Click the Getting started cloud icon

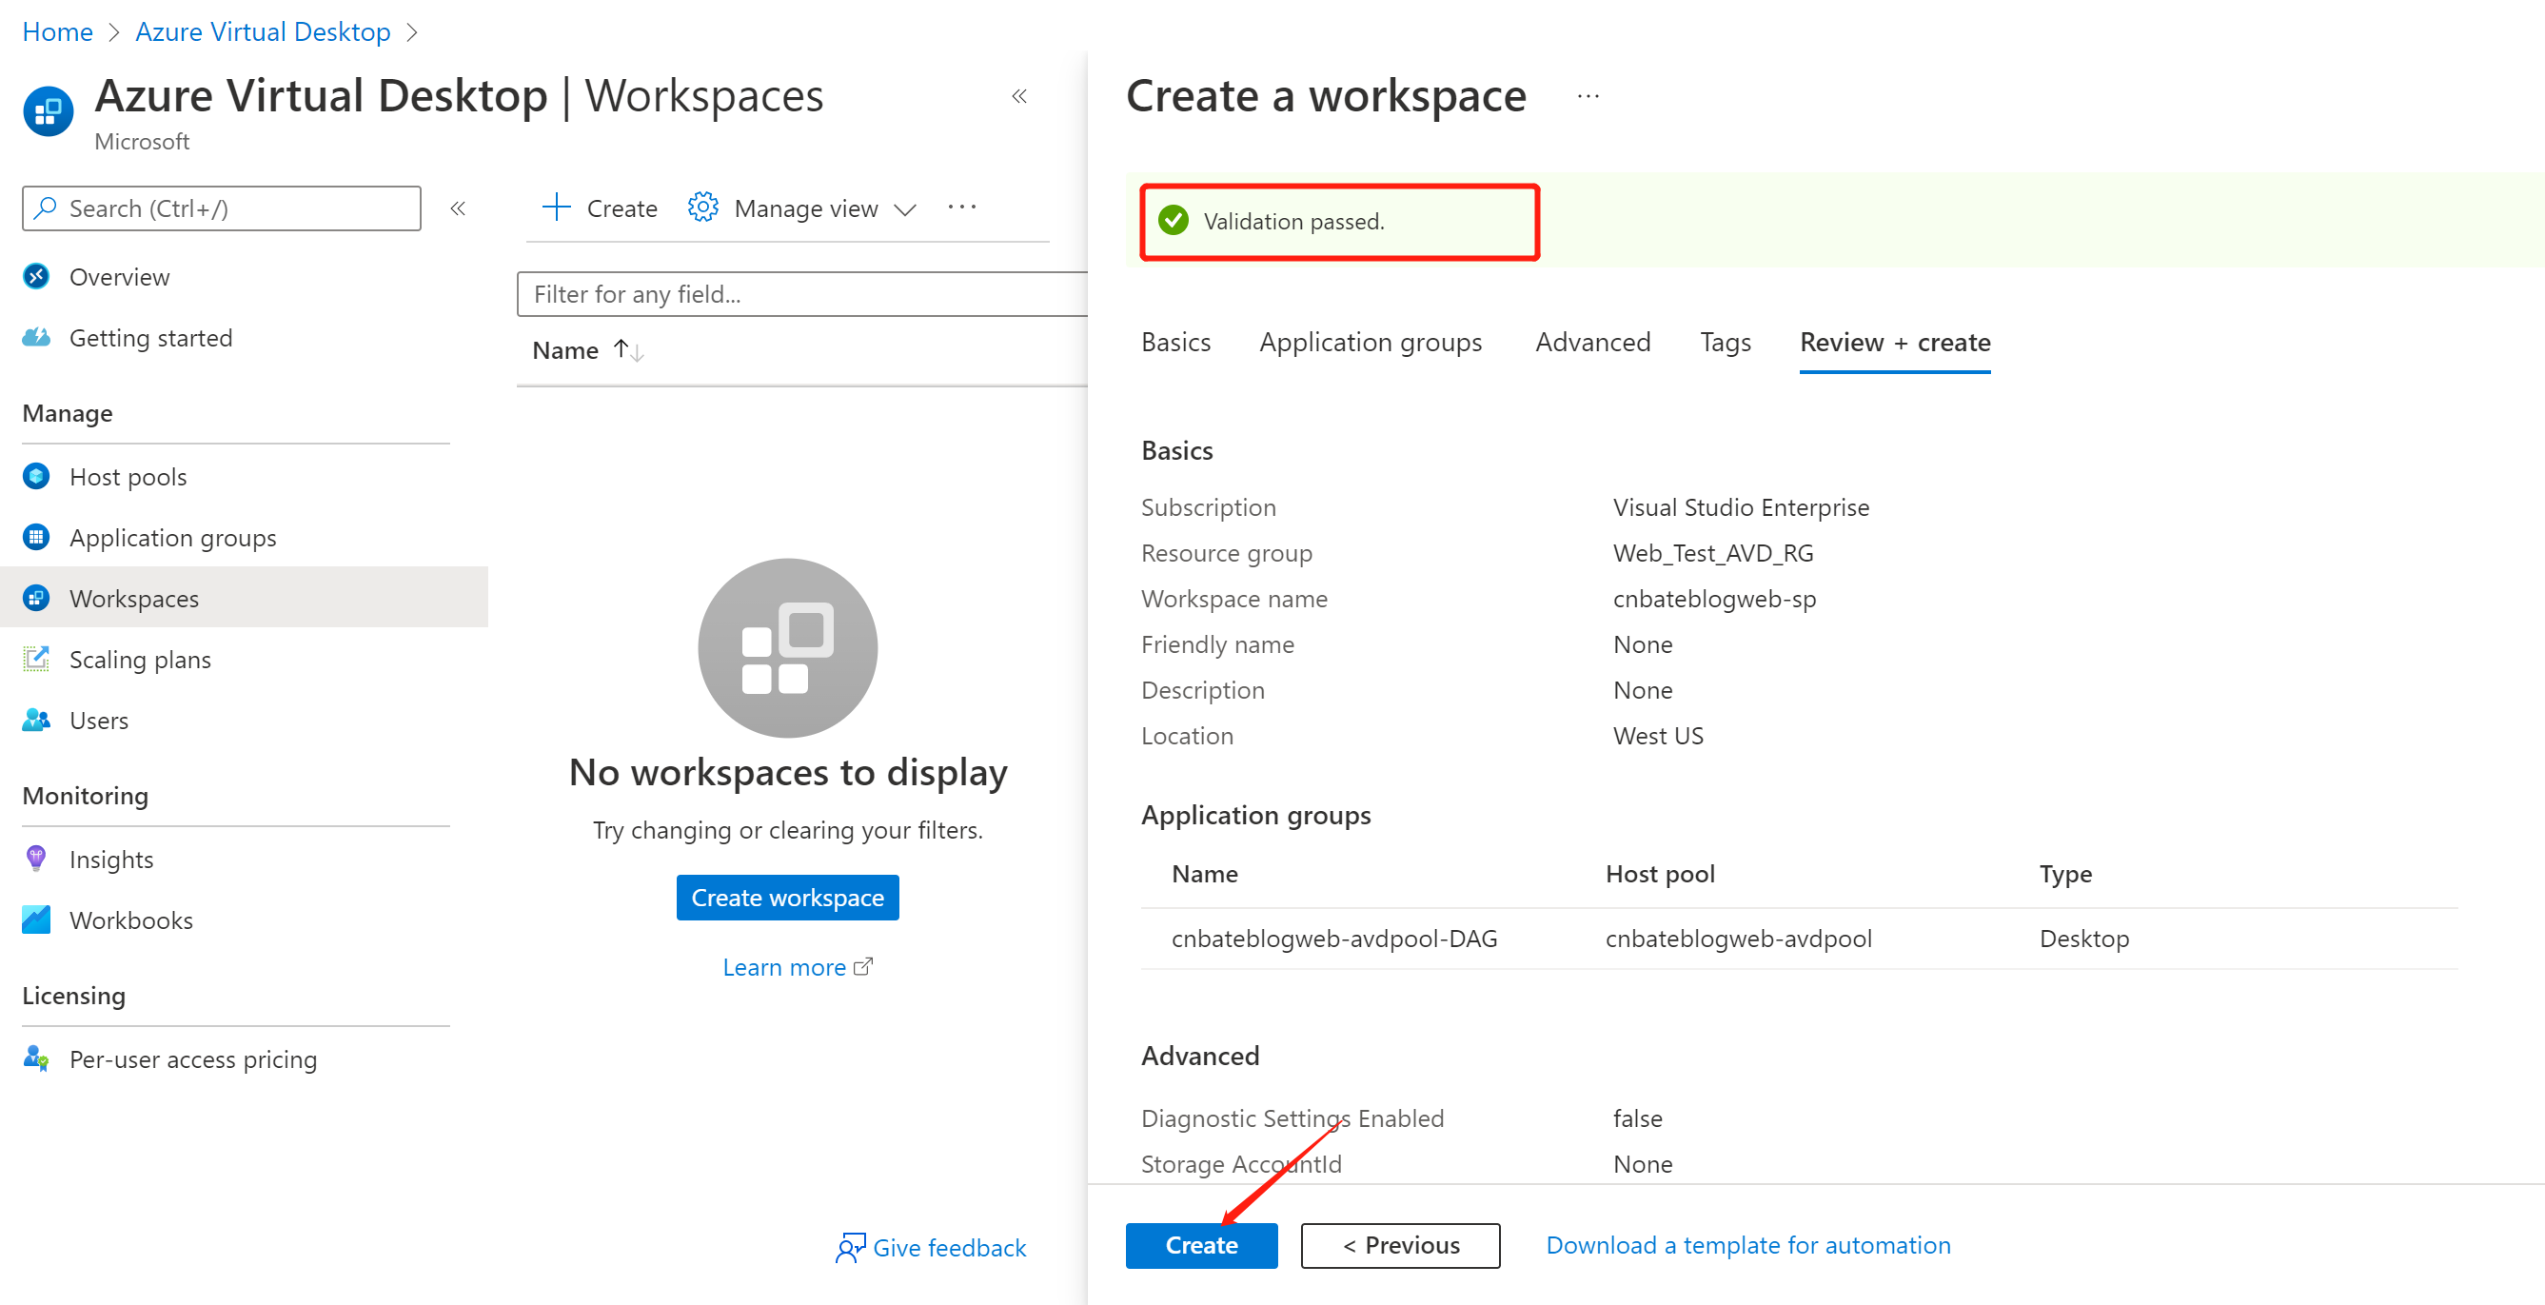click(x=36, y=338)
